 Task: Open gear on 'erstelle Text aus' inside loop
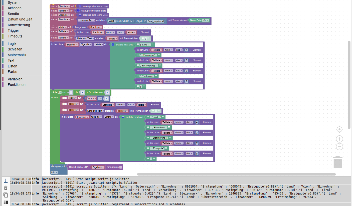point(123,117)
